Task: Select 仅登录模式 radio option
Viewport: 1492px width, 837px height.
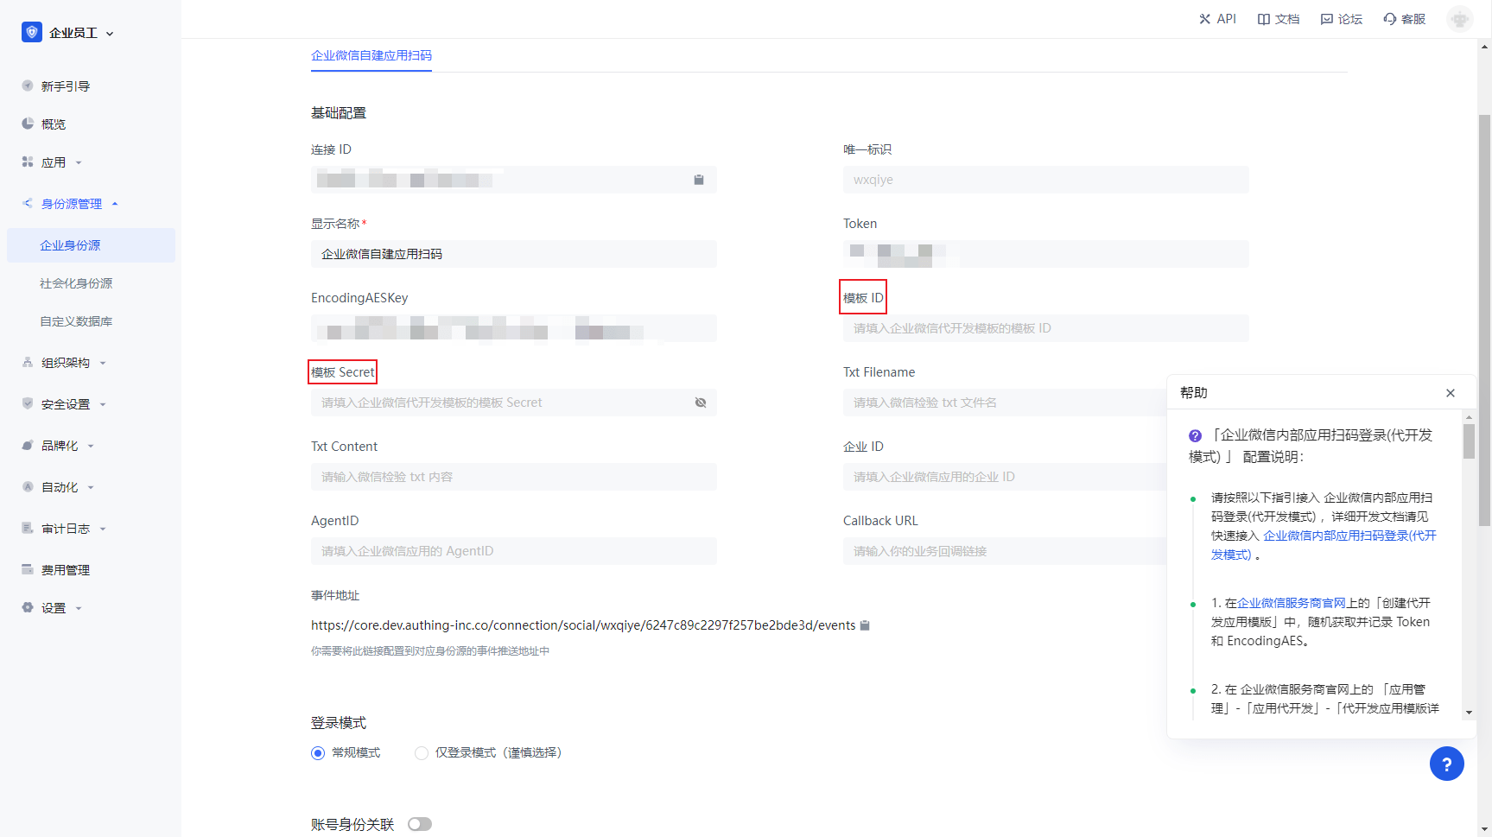Action: pyautogui.click(x=422, y=753)
